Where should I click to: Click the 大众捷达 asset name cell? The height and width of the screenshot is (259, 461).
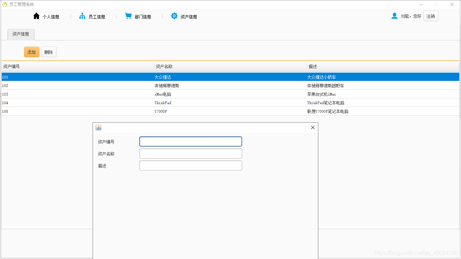pyautogui.click(x=230, y=77)
